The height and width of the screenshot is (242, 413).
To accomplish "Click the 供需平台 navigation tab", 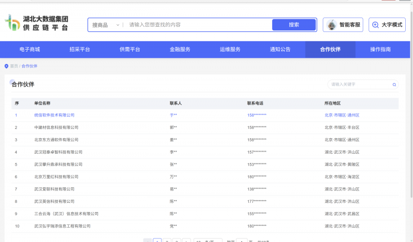I will 130,50.
